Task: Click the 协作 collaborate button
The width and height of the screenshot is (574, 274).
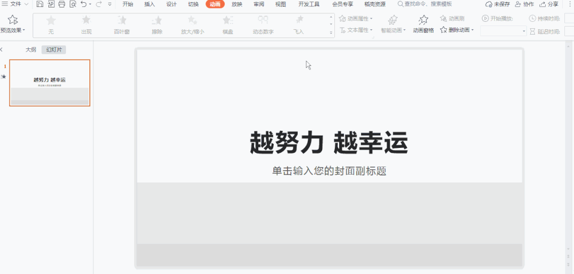Action: click(x=524, y=4)
